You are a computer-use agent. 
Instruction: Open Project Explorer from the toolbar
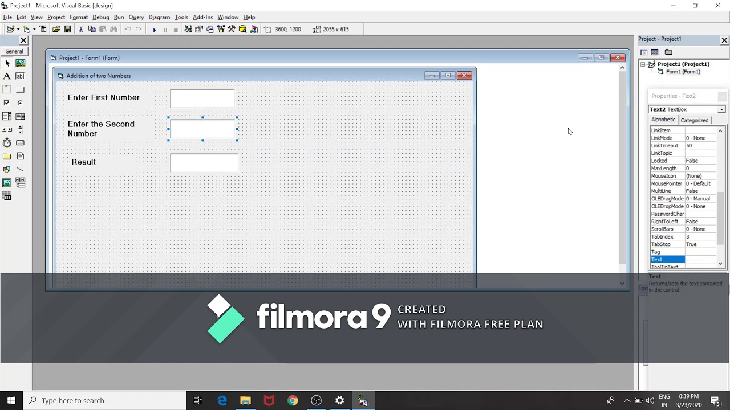pos(188,29)
